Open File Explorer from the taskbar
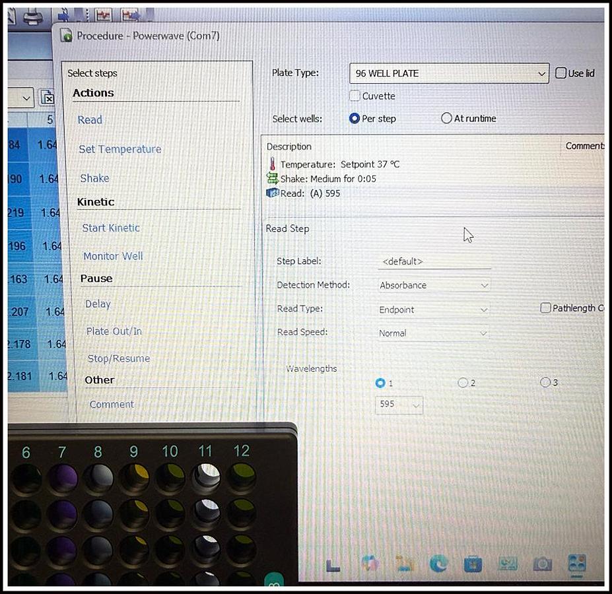Screen dimensions: 612x594 (x=403, y=563)
